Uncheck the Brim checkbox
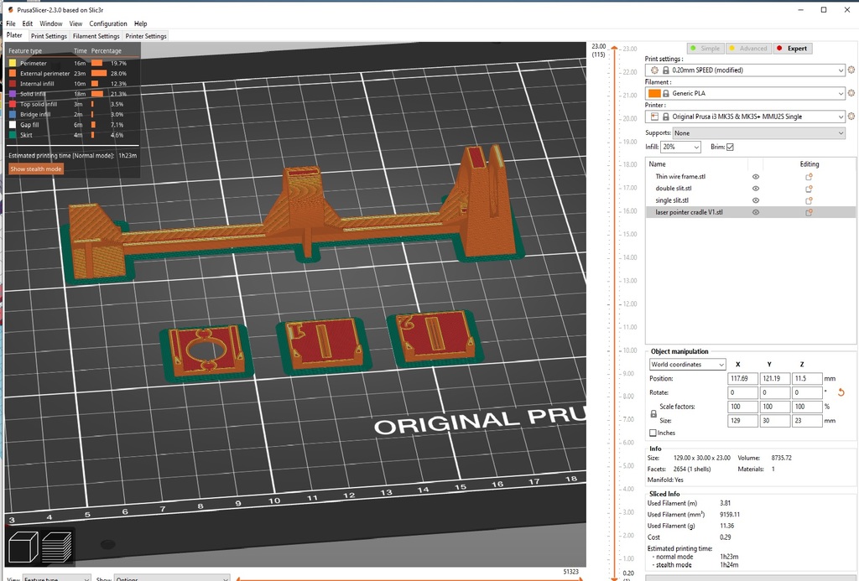Viewport: 859px width, 581px height. point(730,147)
